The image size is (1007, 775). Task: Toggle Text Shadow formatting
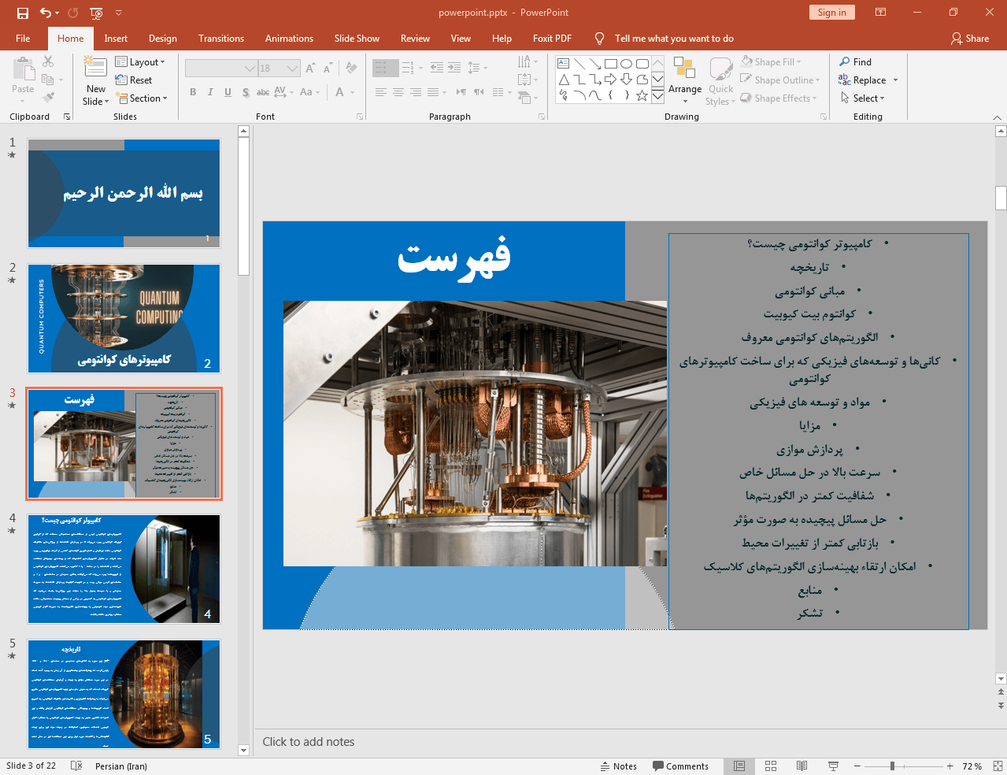[x=246, y=92]
